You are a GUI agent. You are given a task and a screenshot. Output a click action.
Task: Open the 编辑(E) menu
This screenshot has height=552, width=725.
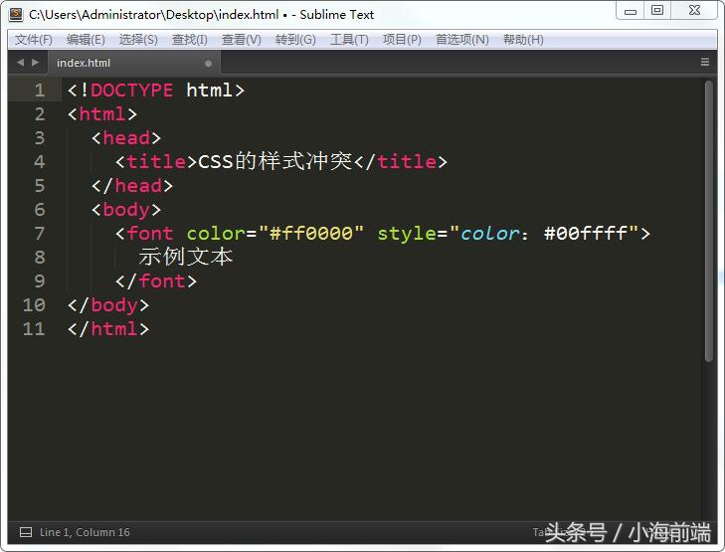[x=86, y=40]
